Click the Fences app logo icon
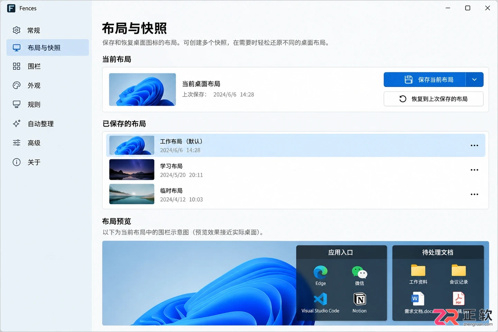 [11, 8]
